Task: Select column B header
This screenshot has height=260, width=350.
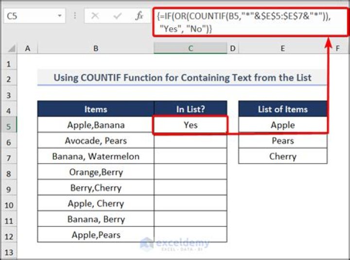Action: 96,48
